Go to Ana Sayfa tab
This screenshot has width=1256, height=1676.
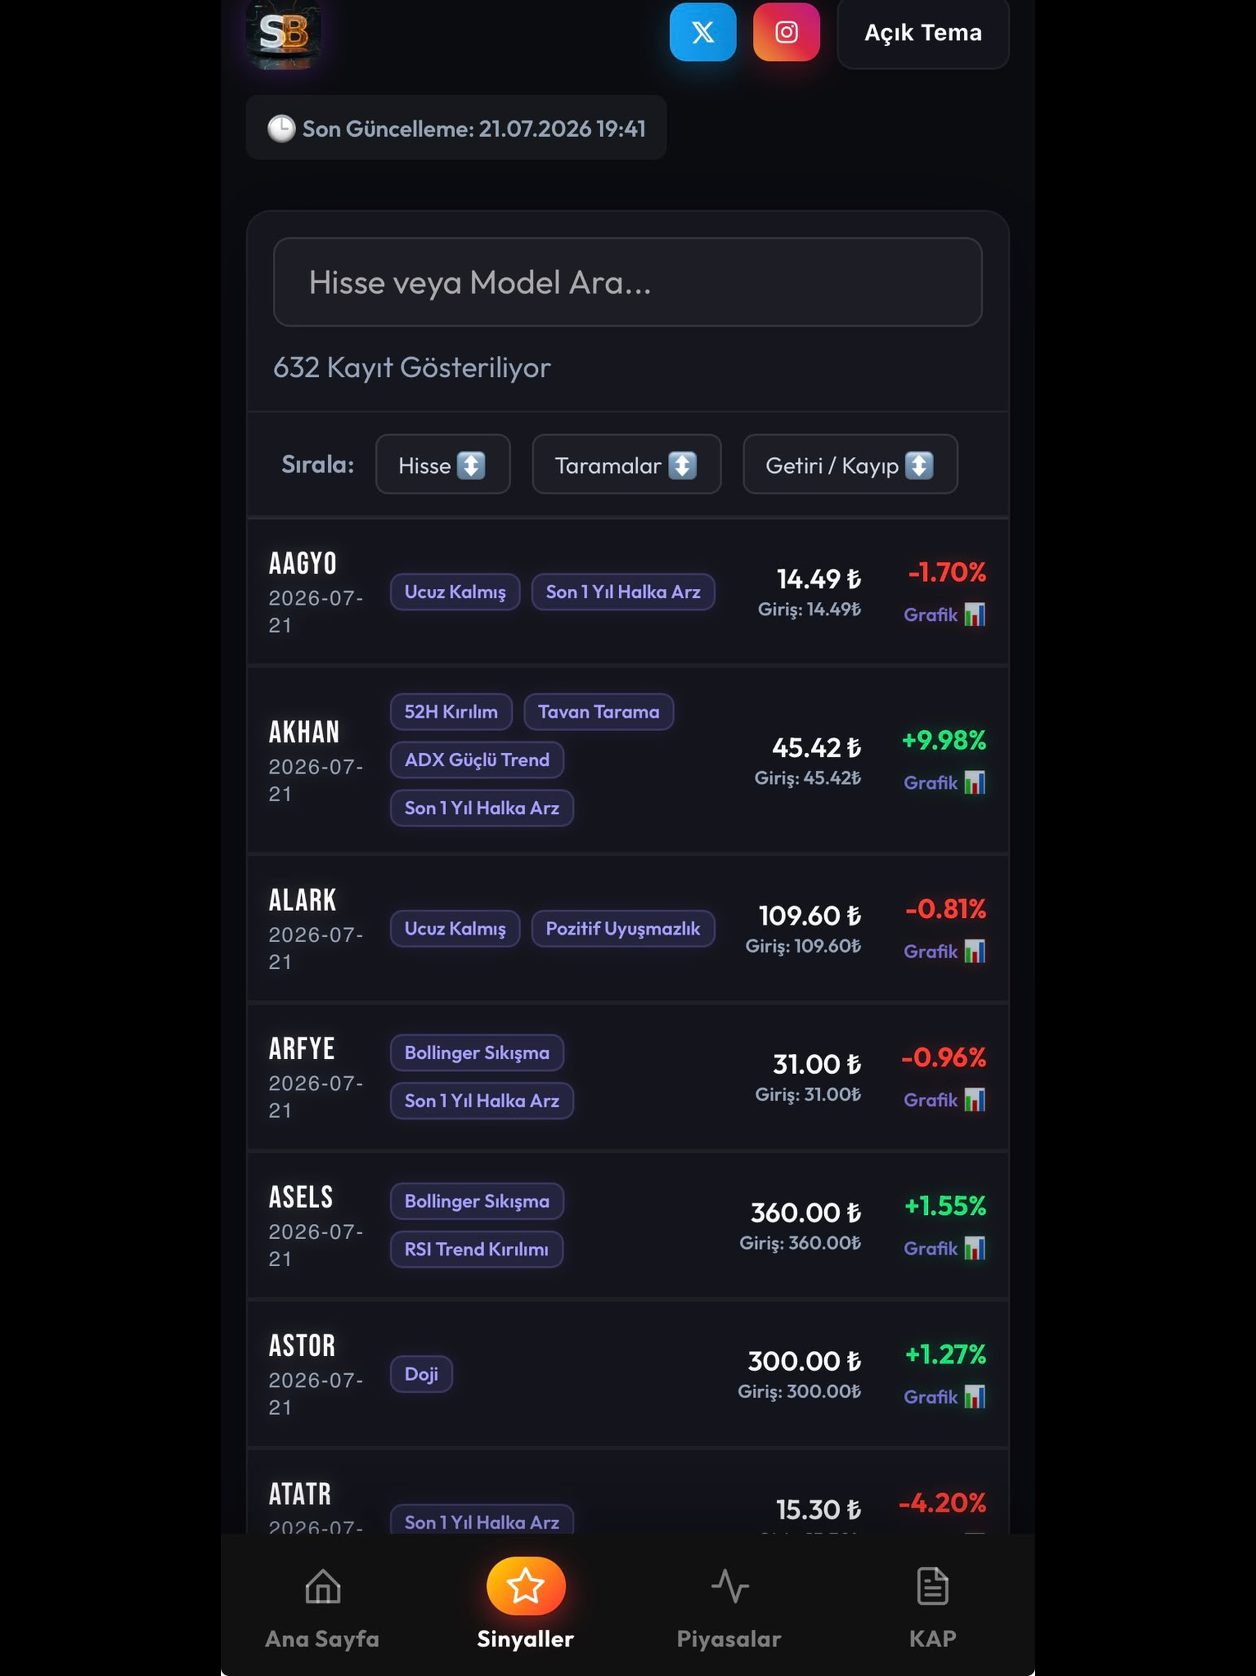(x=322, y=1608)
